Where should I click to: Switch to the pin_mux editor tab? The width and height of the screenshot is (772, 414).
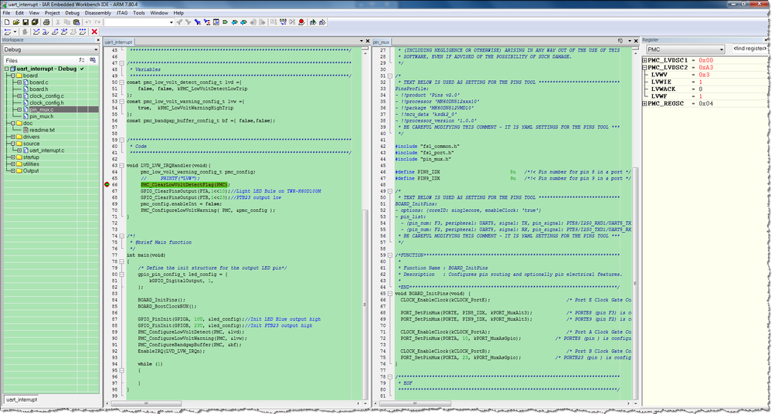(381, 42)
